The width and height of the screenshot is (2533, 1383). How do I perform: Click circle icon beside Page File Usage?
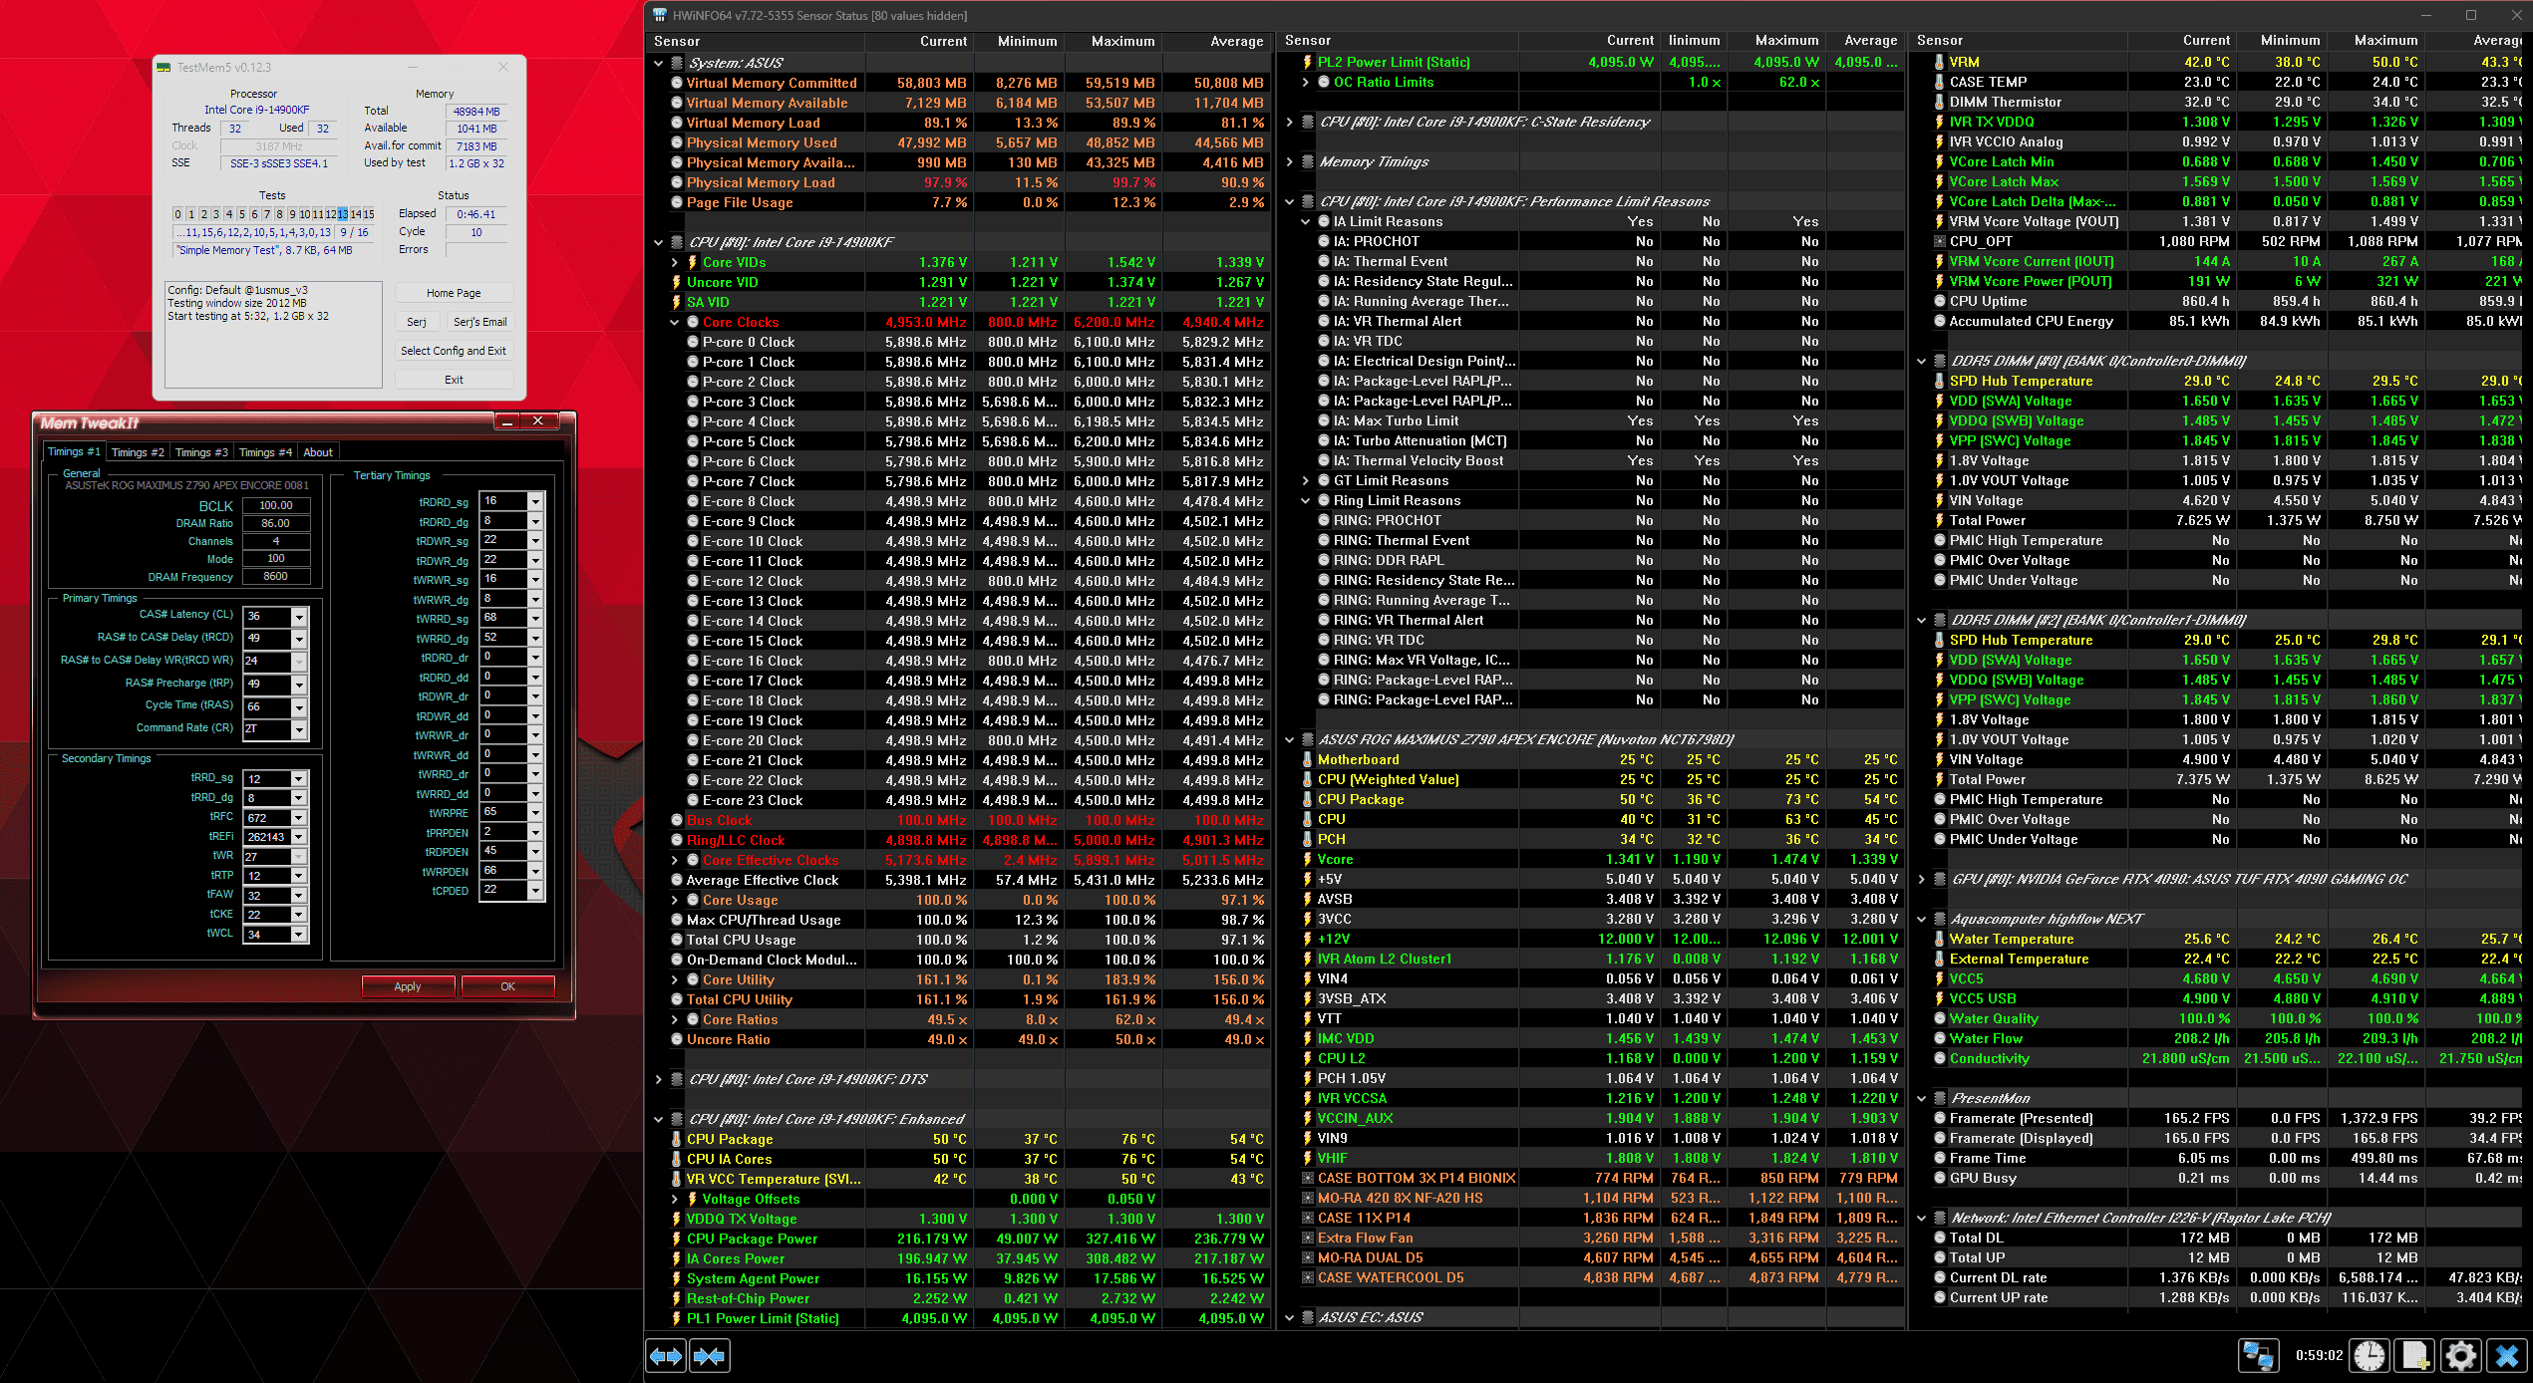[677, 202]
